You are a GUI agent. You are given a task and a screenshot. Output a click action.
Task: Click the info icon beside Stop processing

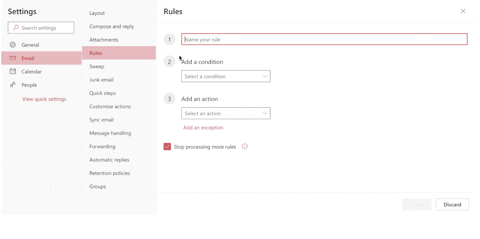click(245, 147)
